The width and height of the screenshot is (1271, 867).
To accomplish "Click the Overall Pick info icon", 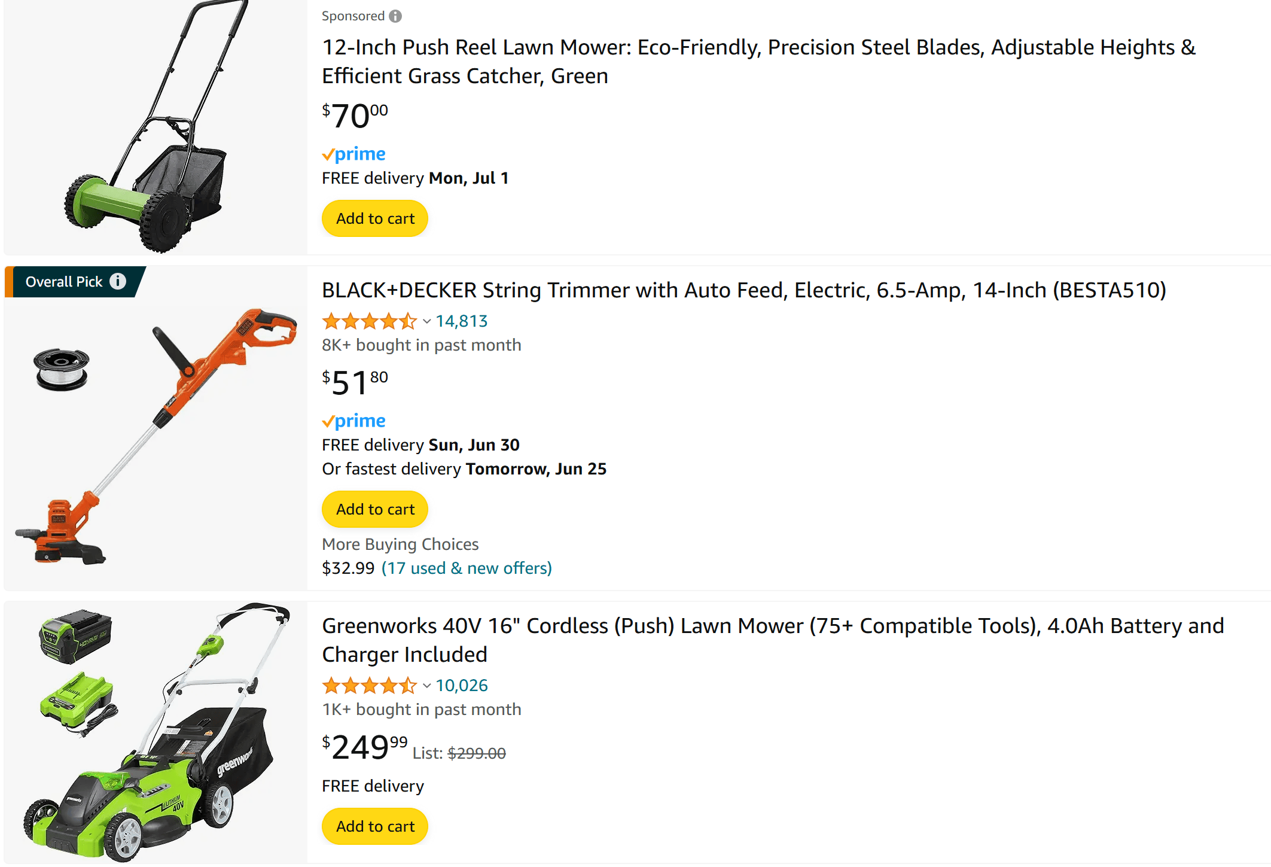I will coord(118,281).
